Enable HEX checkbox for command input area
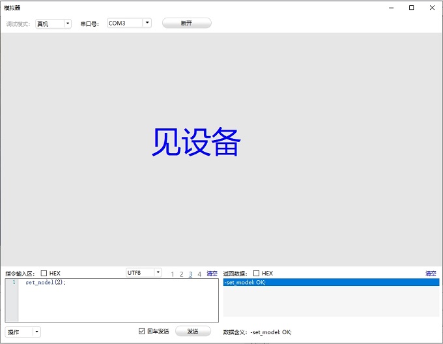 pos(44,273)
